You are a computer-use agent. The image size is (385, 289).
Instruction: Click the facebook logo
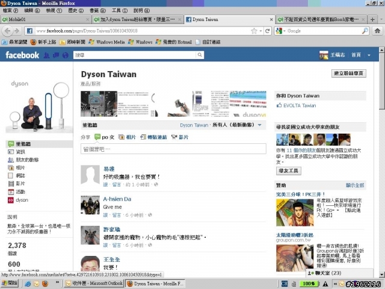pyautogui.click(x=22, y=55)
